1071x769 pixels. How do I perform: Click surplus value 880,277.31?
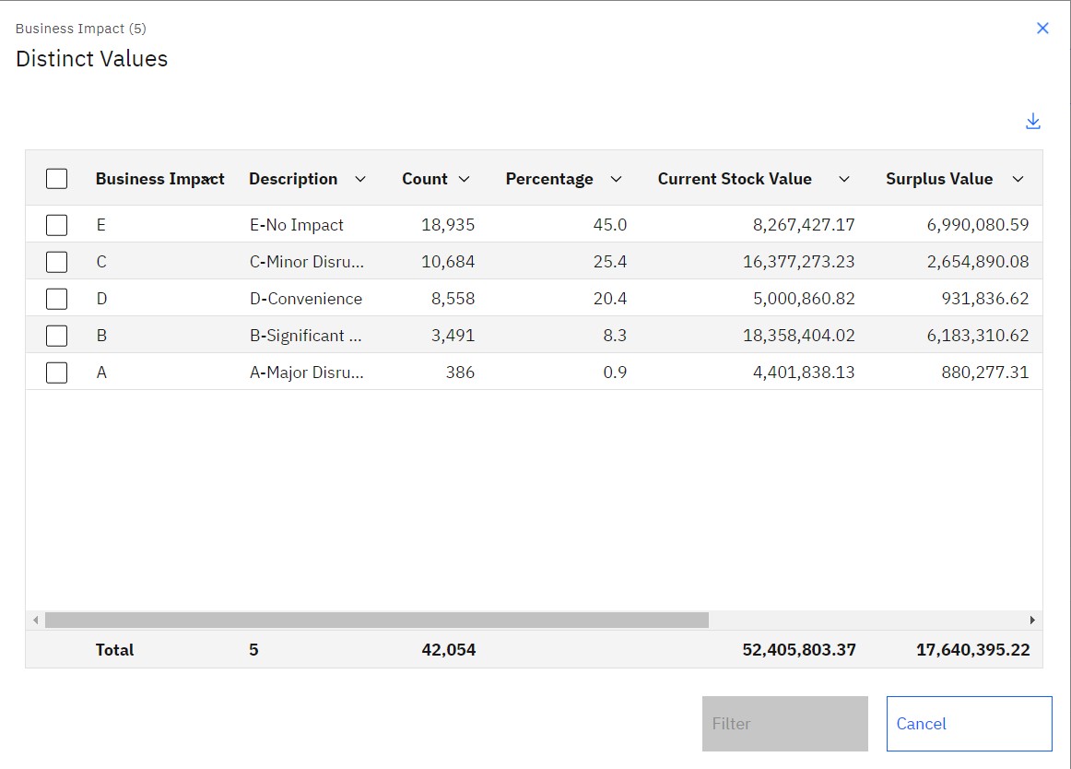click(x=985, y=373)
